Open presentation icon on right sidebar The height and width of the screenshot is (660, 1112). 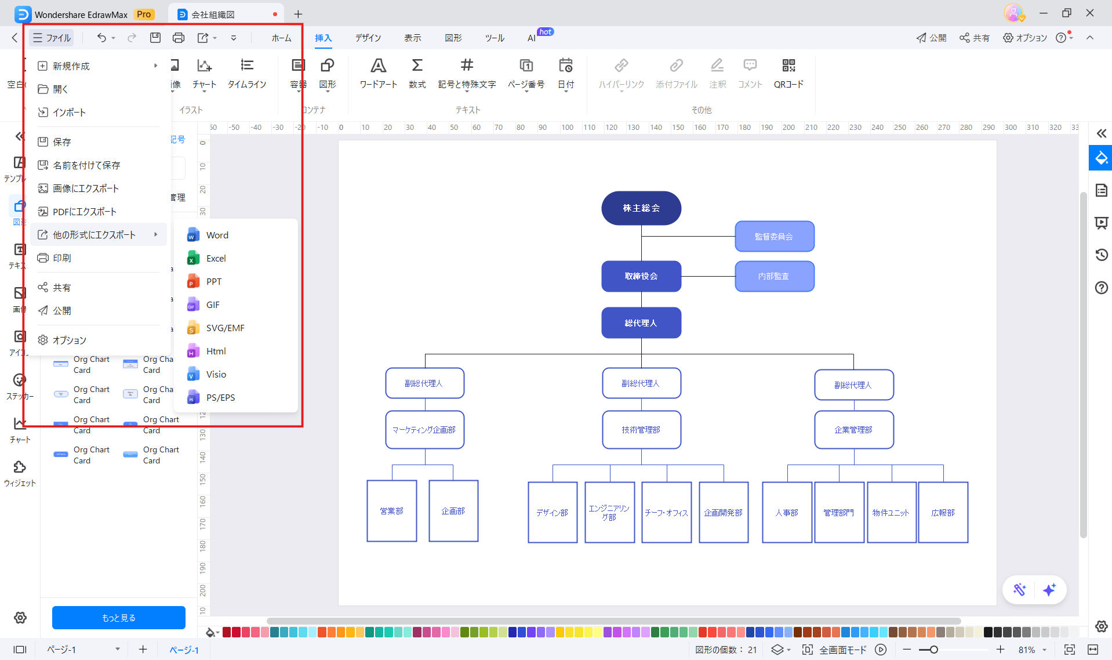[x=1101, y=223]
